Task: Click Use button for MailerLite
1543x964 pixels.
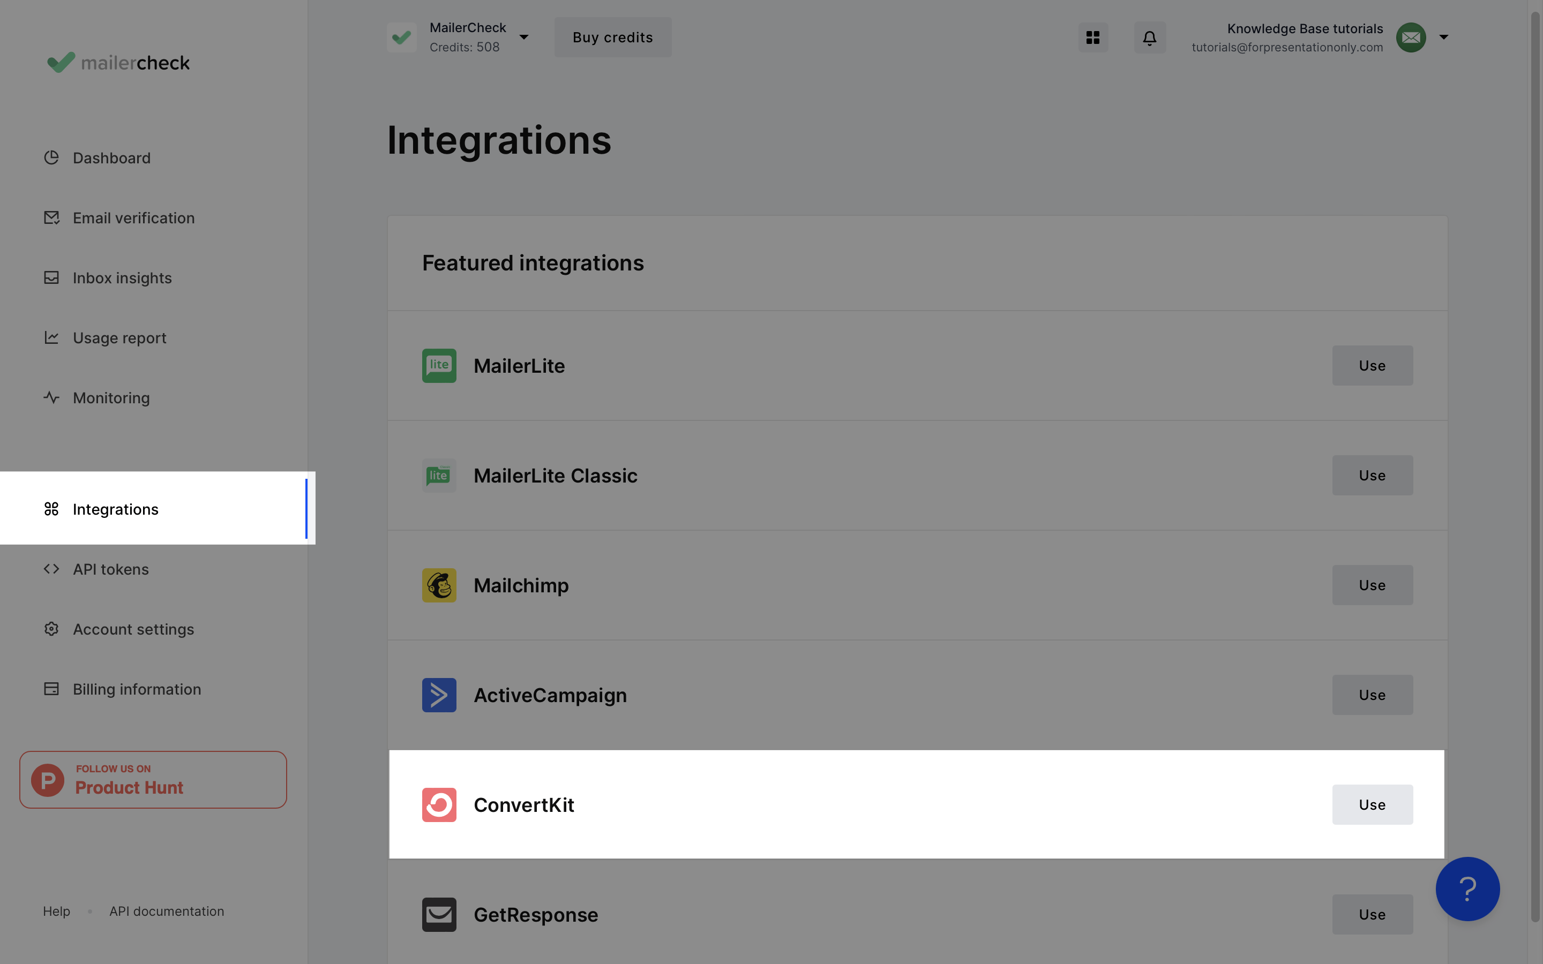Action: [x=1372, y=364]
